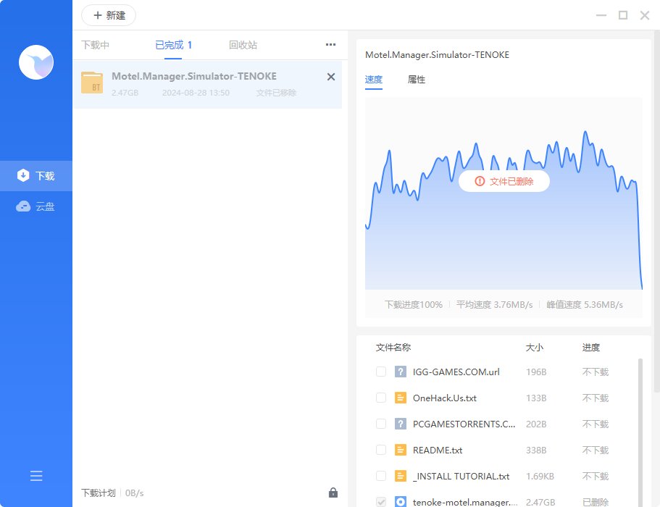This screenshot has width=660, height=507.
Task: Click the 新建 new task button
Action: point(108,15)
